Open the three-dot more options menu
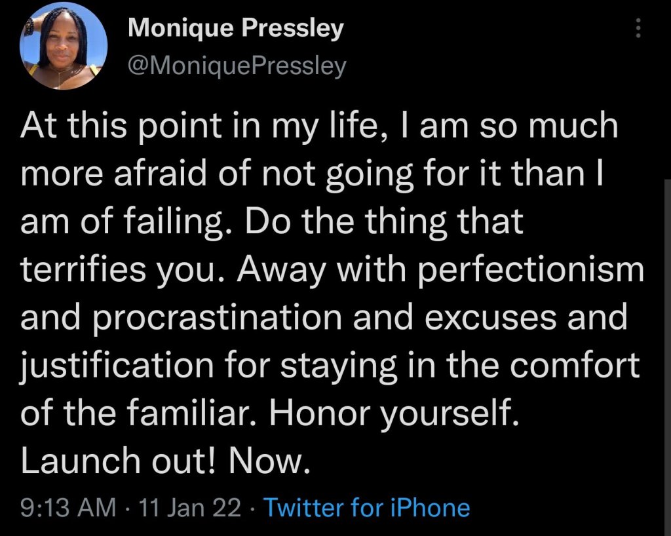 [x=640, y=28]
